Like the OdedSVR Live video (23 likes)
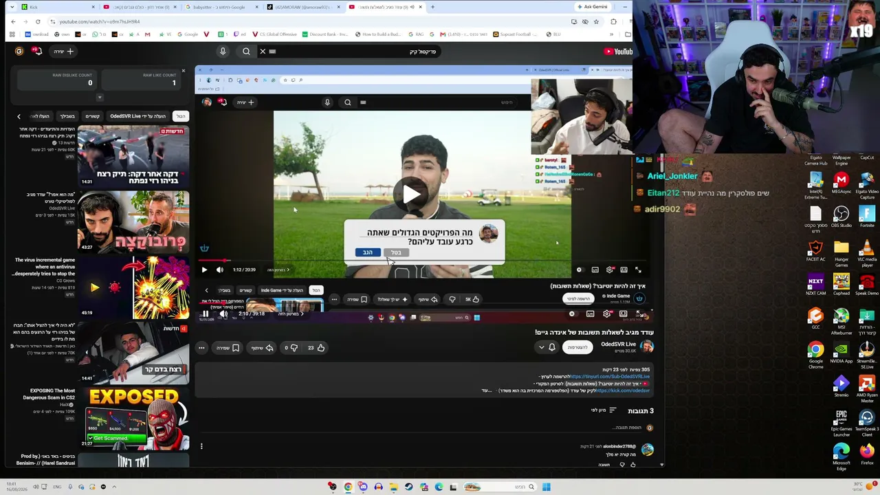 (x=316, y=348)
